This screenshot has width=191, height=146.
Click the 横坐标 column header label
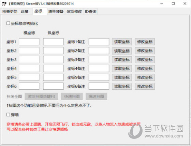[x=29, y=33]
